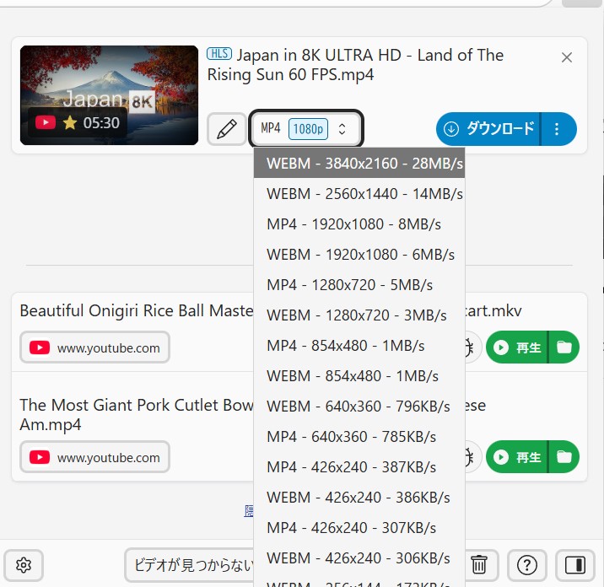The width and height of the screenshot is (604, 587).
Task: Choose MP4 - 640x360 - 785KB/s
Action: coord(359,436)
